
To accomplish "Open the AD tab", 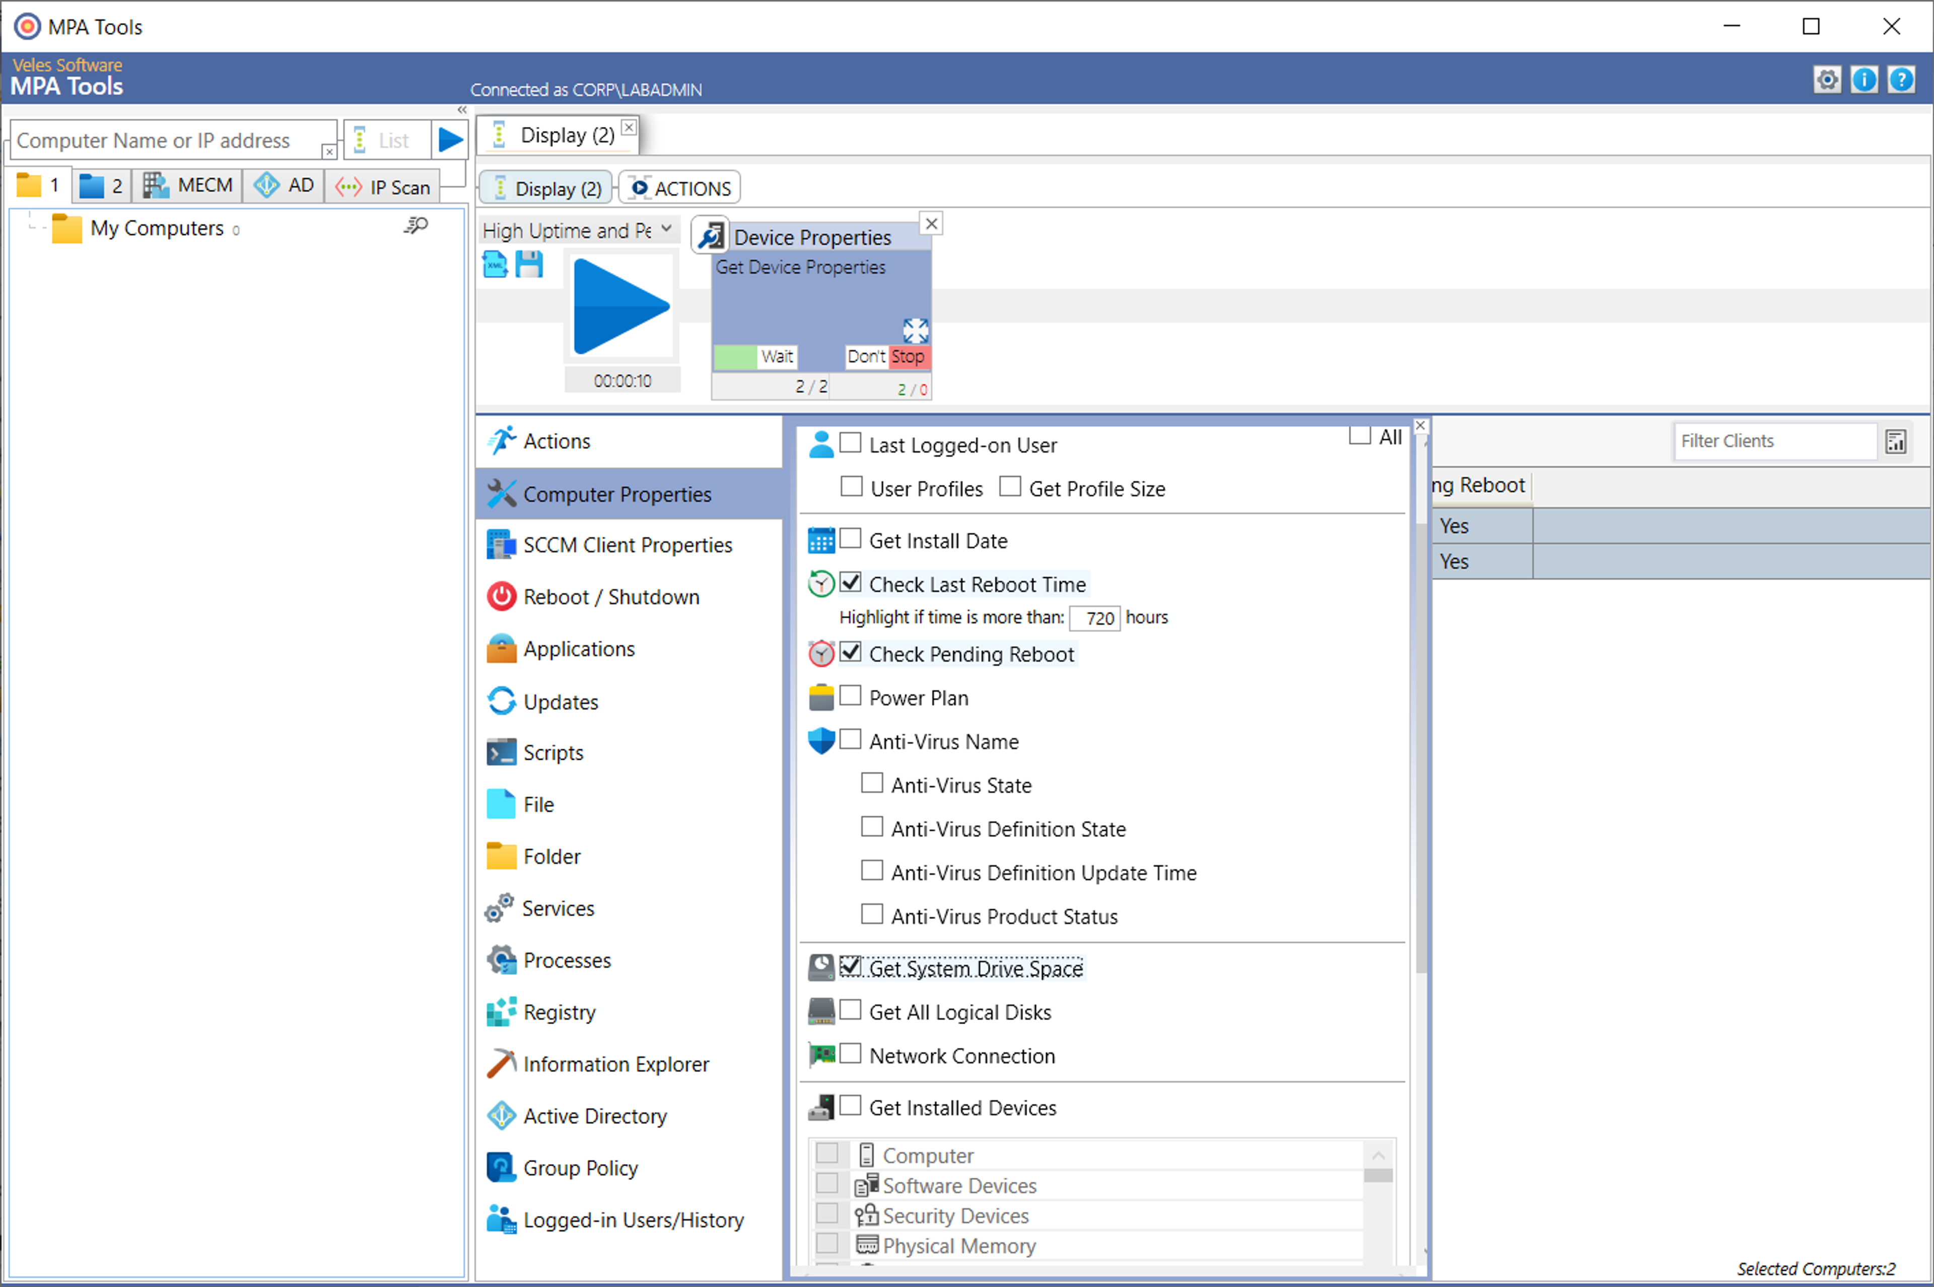I will tap(283, 185).
